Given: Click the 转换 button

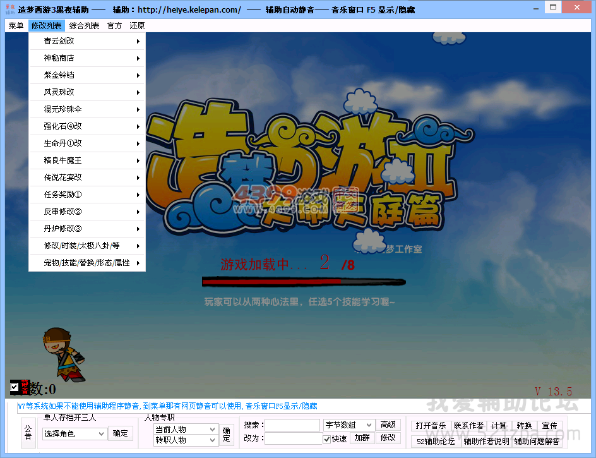Looking at the screenshot, I should point(524,426).
